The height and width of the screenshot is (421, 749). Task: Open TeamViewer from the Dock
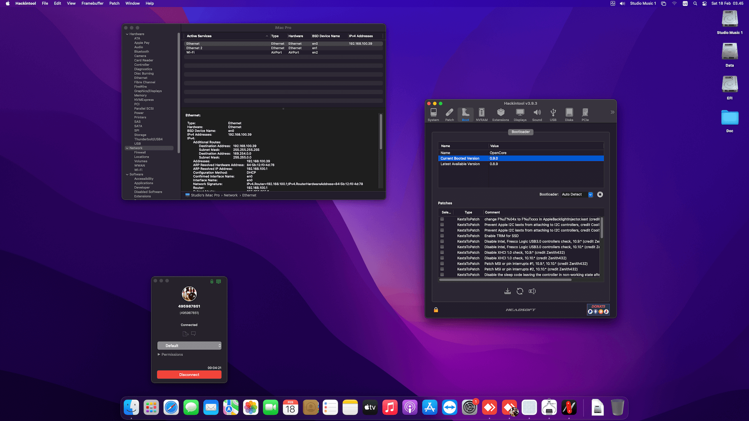tap(450, 408)
